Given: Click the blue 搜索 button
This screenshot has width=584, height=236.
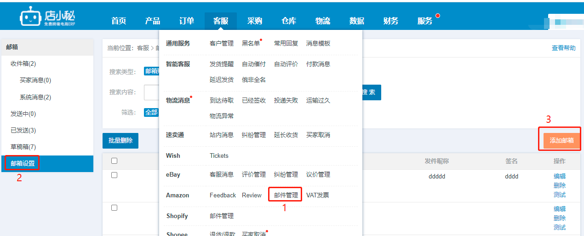Looking at the screenshot, I should click(372, 92).
